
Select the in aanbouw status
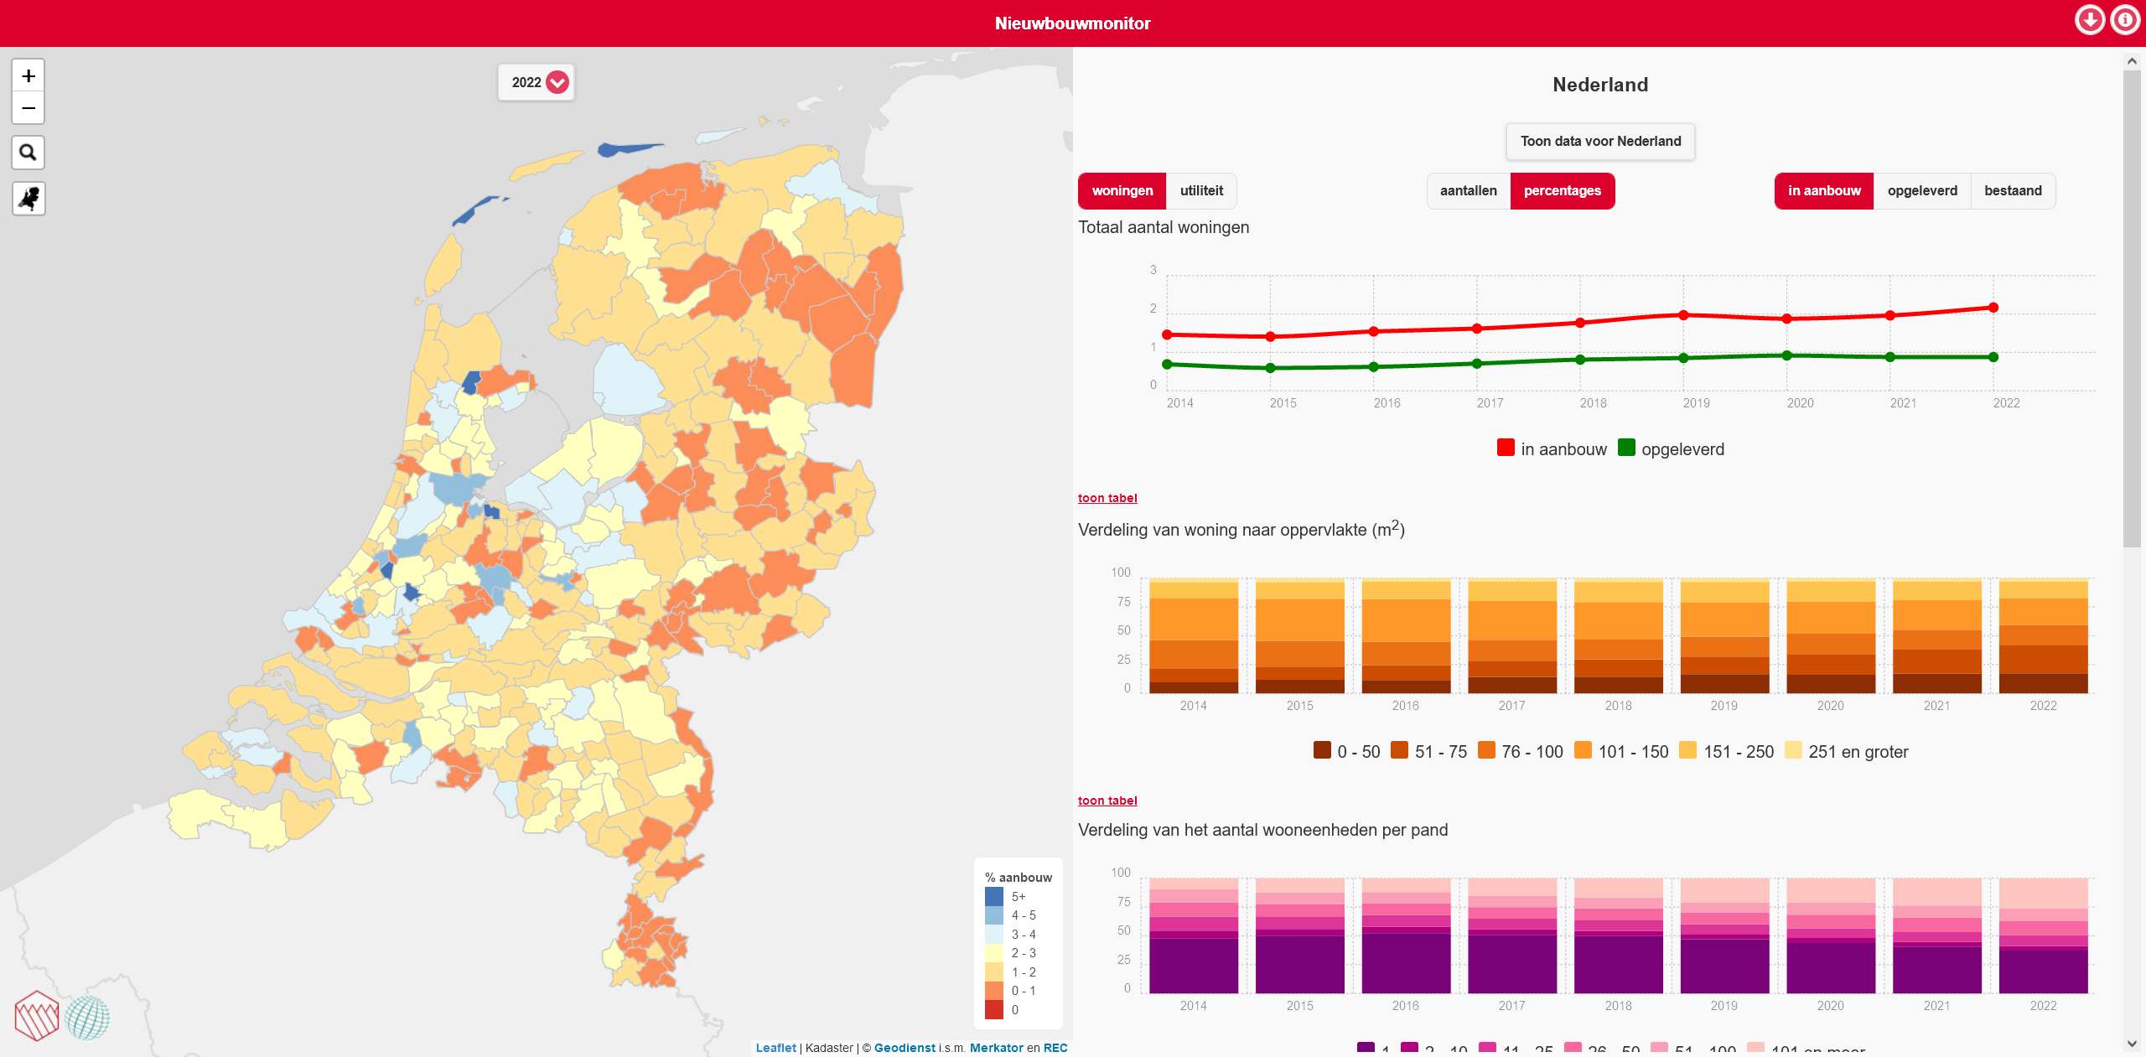pos(1824,191)
